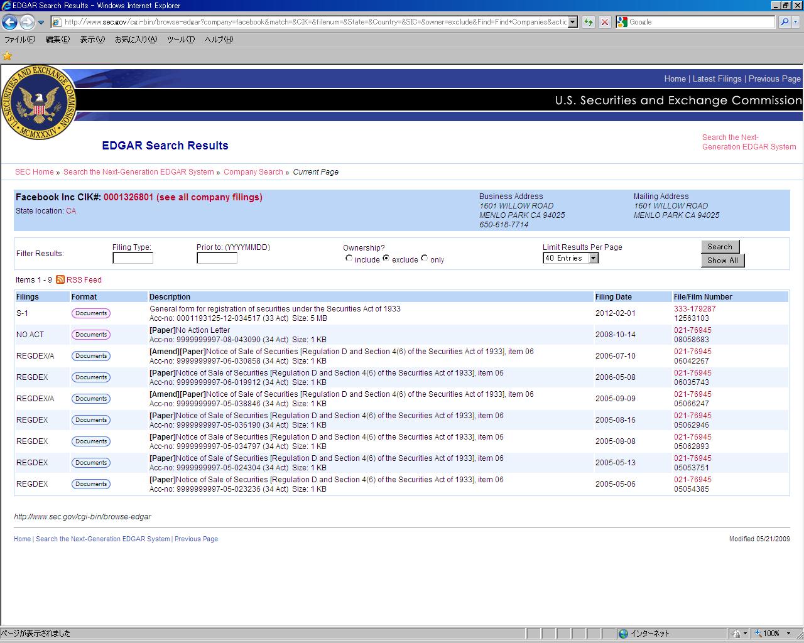Image resolution: width=804 pixels, height=643 pixels.
Task: Open the RSS Feed icon
Action: (60, 279)
